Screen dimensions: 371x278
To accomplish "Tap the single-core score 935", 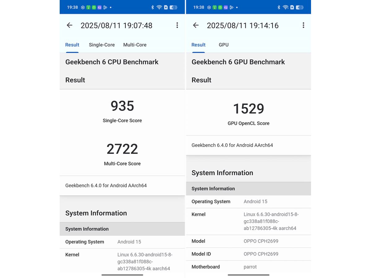I will 122,106.
